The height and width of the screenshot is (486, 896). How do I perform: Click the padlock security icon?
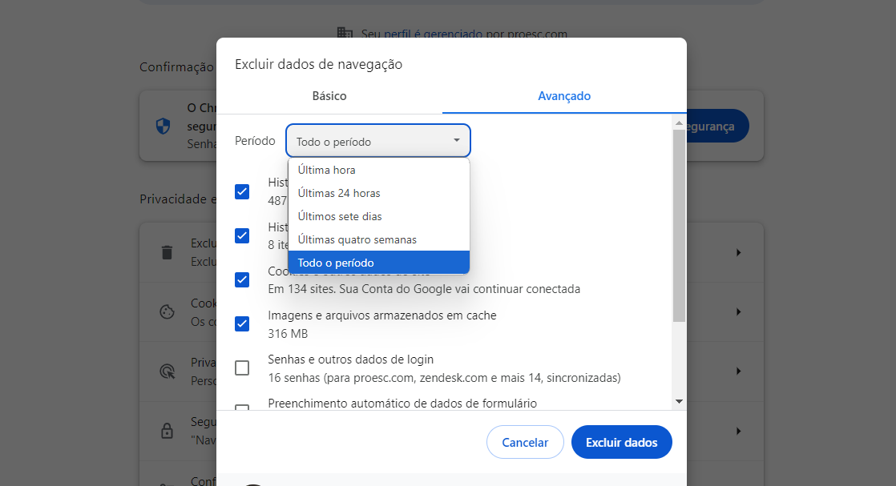point(167,431)
